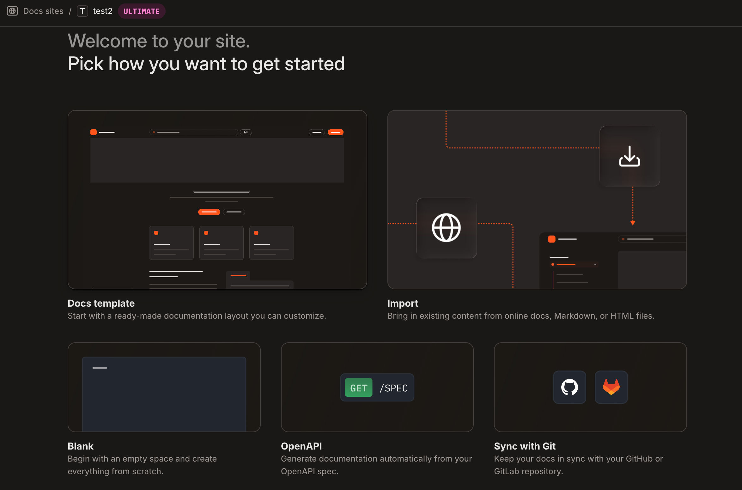Screen dimensions: 742x490
Task: Select the Blank preview card
Action: pyautogui.click(x=164, y=387)
